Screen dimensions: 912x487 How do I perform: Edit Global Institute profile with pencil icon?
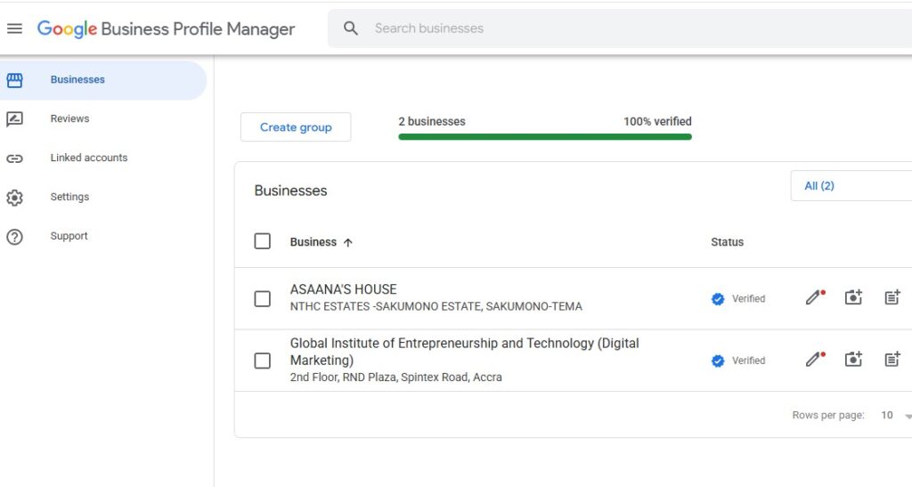pyautogui.click(x=815, y=360)
